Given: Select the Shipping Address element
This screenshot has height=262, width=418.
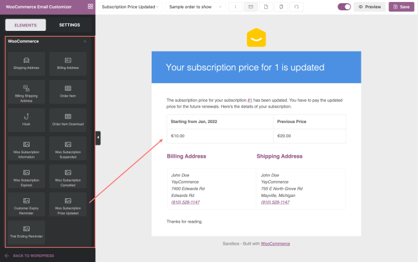Looking at the screenshot, I should (x=26, y=63).
